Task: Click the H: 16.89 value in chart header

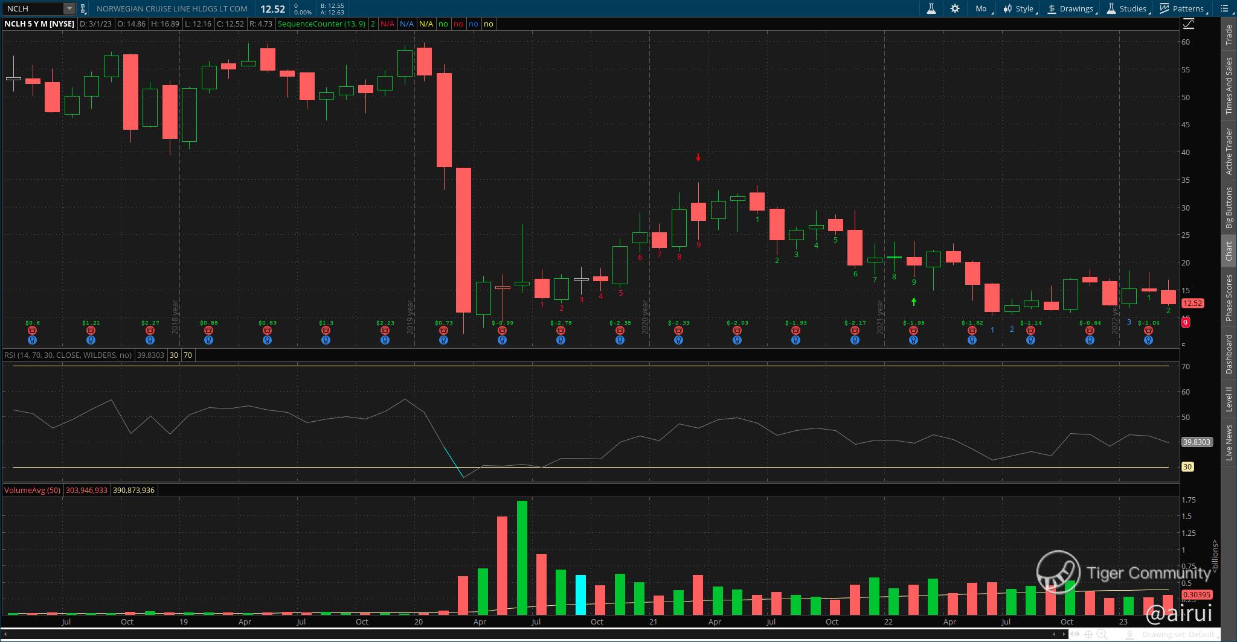Action: 166,24
